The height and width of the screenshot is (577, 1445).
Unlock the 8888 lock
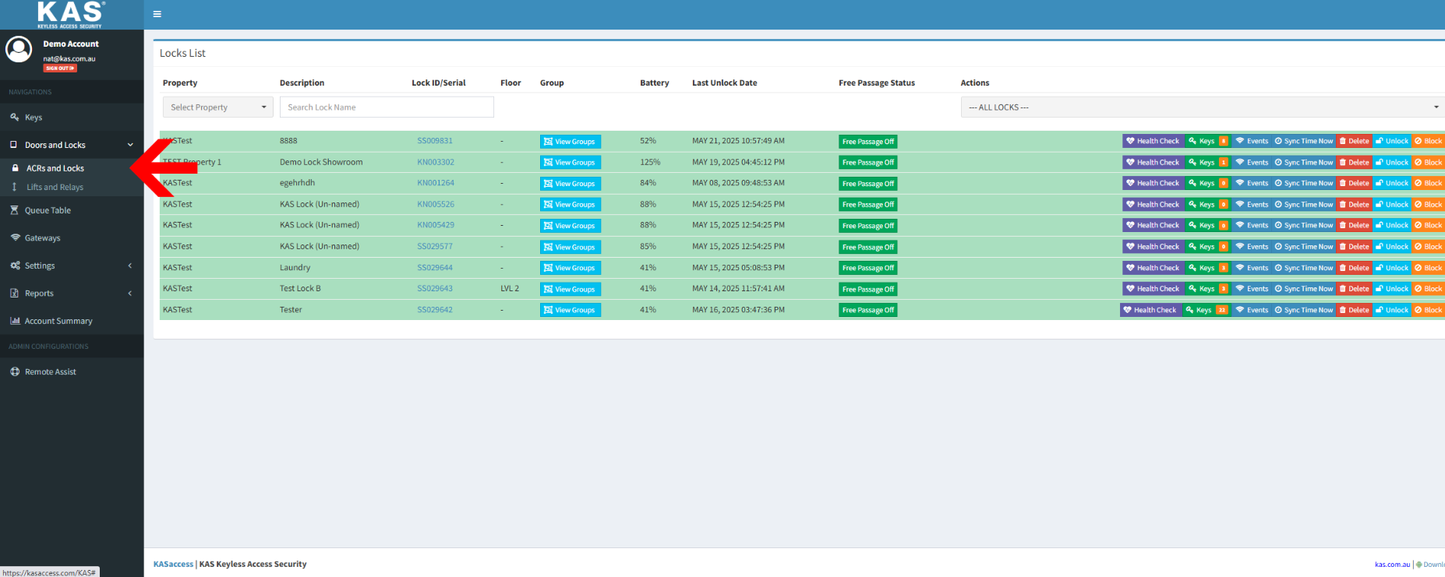tap(1392, 141)
